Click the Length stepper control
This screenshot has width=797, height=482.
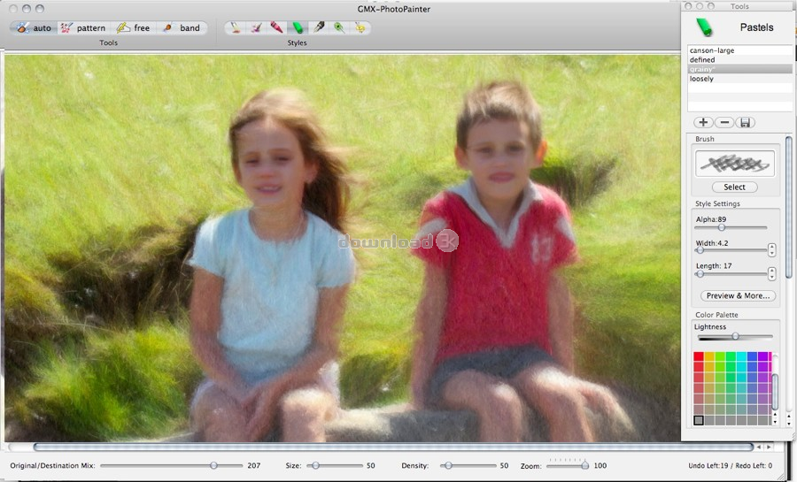(x=771, y=274)
